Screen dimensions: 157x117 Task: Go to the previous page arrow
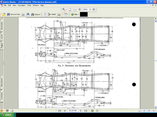[x=65, y=111]
